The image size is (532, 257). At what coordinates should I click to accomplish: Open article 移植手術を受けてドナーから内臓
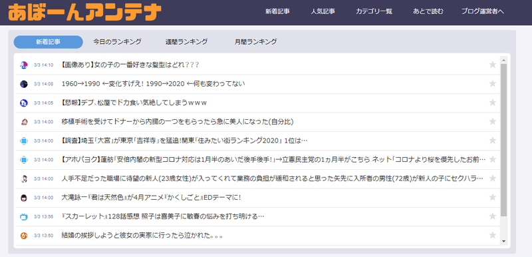pyautogui.click(x=178, y=122)
